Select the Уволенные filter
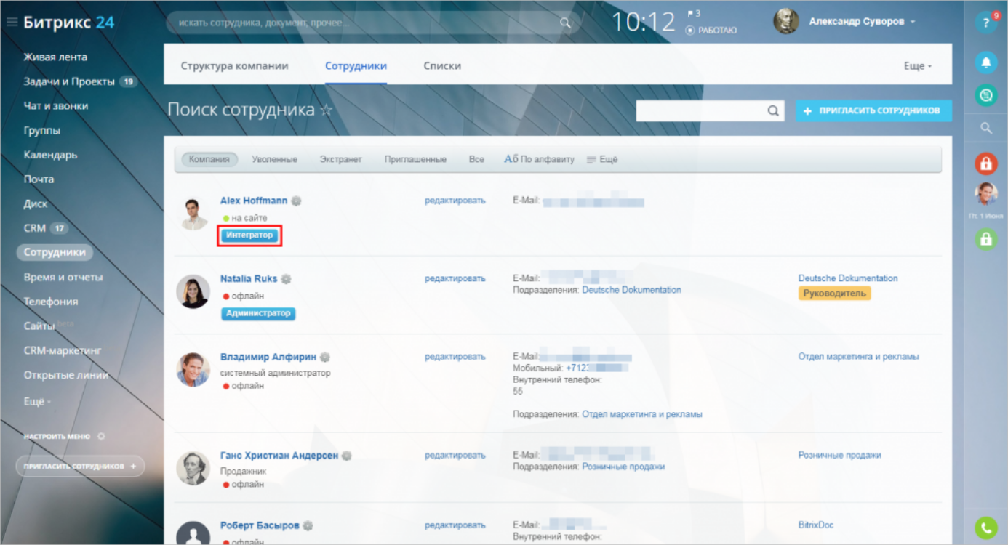 [x=274, y=159]
